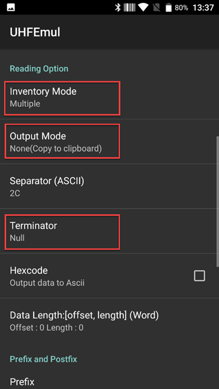Enable the Hexcode checkbox
The height and width of the screenshot is (389, 219).
point(199,276)
